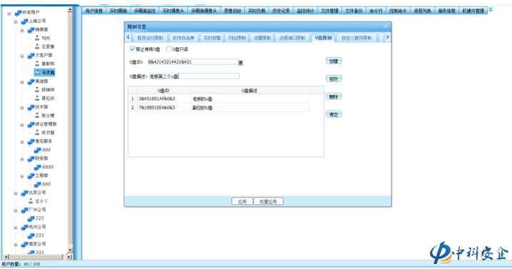Click the user tree scrollbar down arrow
This screenshot has height=269, width=512.
tap(70, 250)
